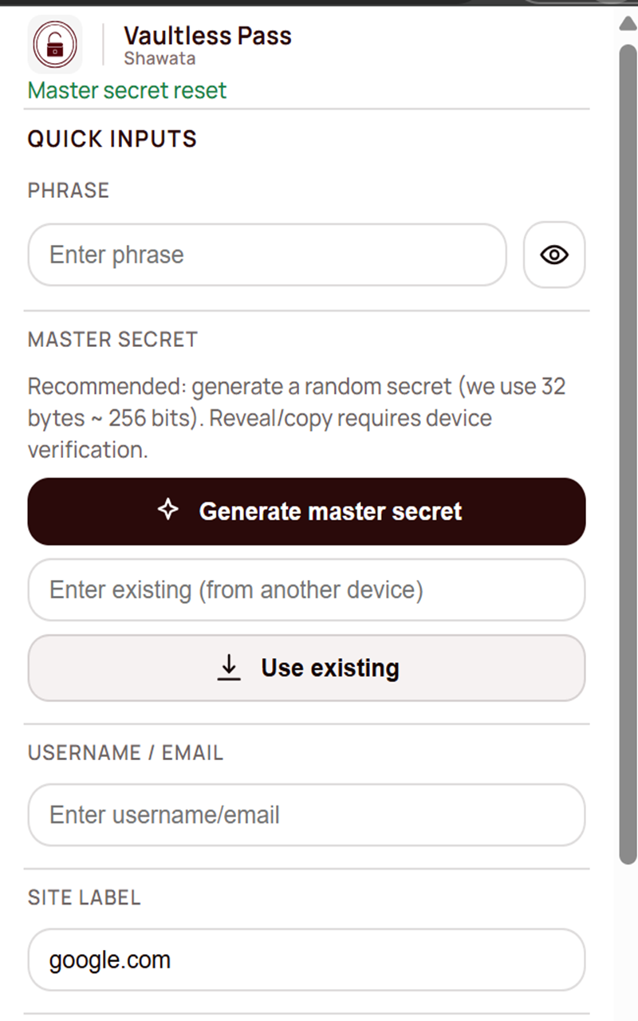Open the Master secret reset link
638x1021 pixels.
tap(126, 90)
